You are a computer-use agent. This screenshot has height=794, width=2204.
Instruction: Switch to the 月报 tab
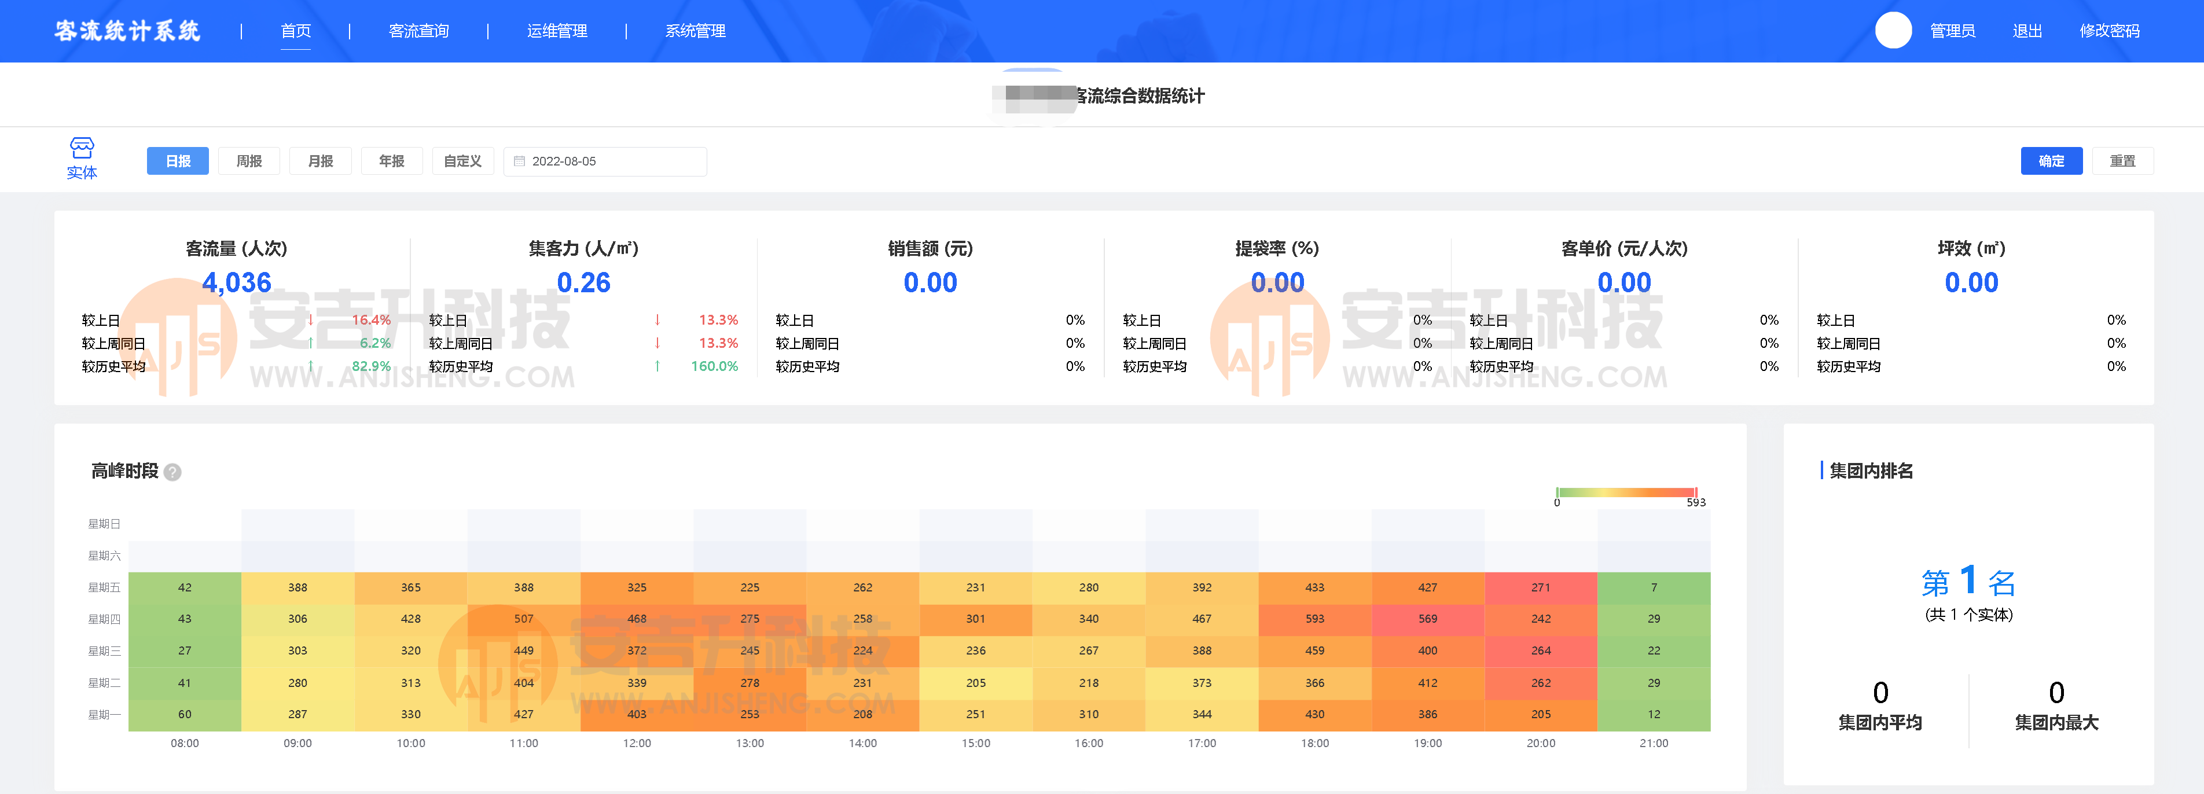tap(320, 161)
